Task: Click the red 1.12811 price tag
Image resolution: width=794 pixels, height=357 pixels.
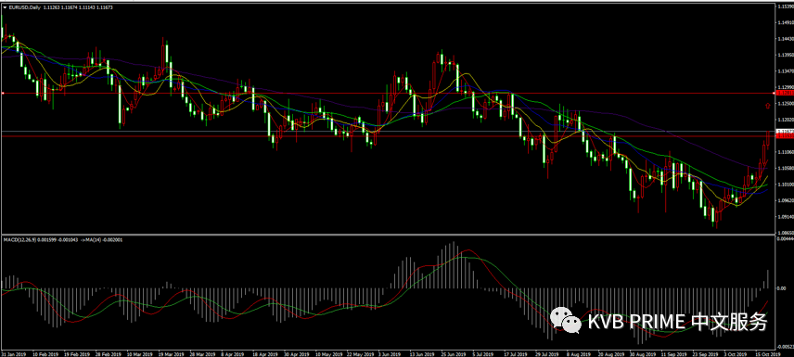Action: [x=786, y=93]
